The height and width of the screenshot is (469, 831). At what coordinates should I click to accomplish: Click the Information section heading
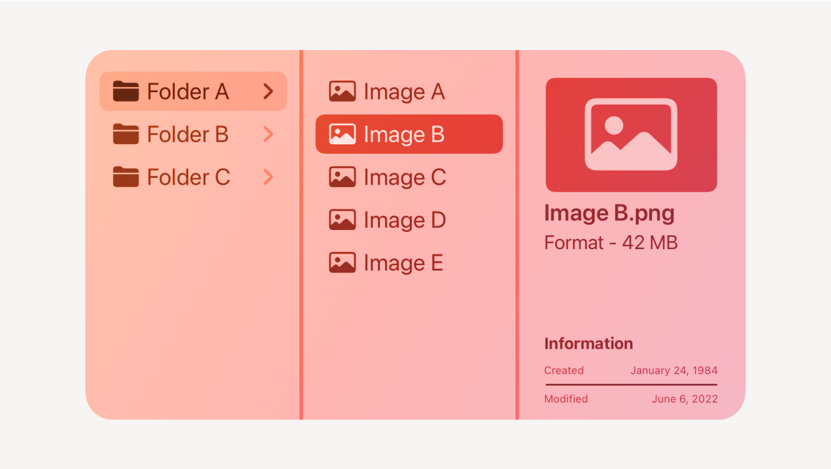point(589,343)
